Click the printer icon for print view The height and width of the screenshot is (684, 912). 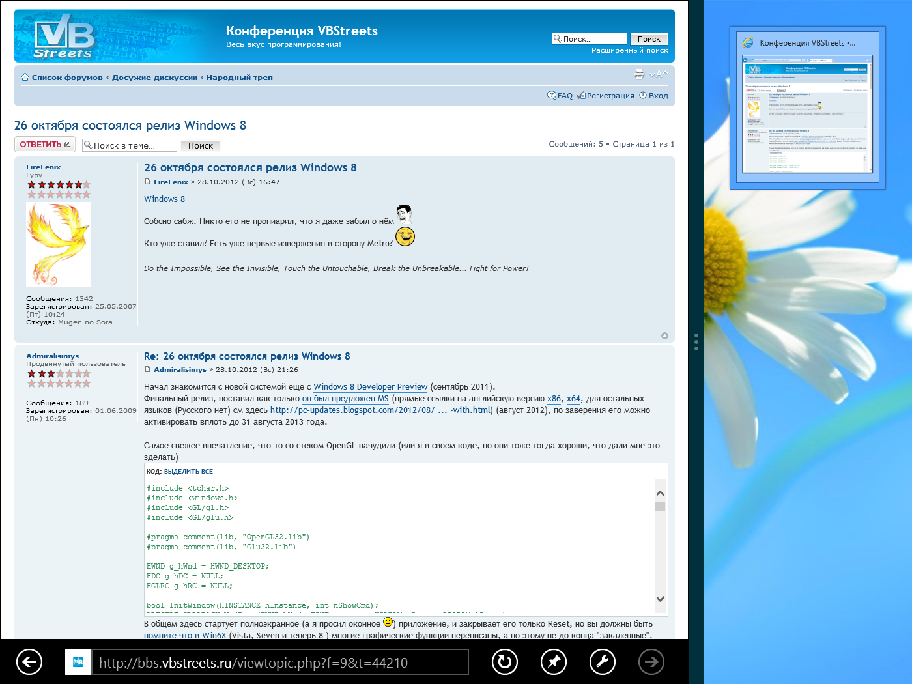pyautogui.click(x=639, y=74)
